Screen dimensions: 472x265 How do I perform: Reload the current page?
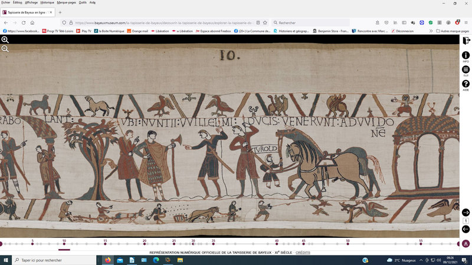[x=24, y=23]
